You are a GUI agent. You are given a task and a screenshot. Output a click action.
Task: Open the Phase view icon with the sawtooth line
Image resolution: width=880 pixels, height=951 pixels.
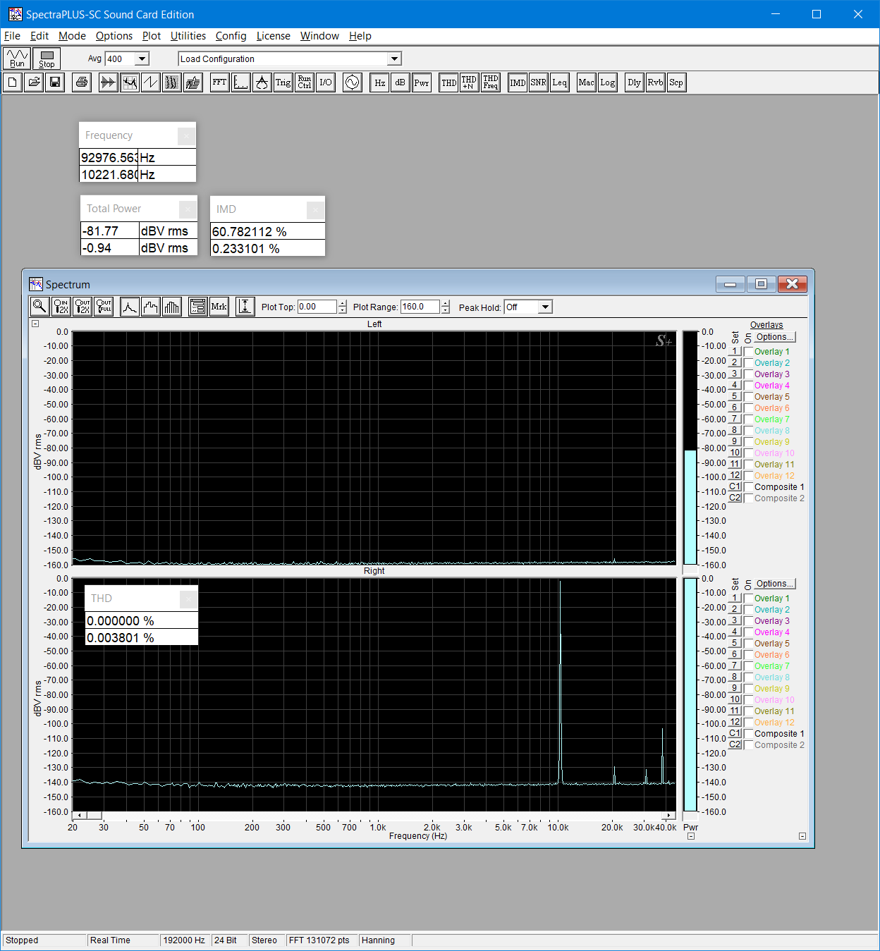click(x=150, y=82)
